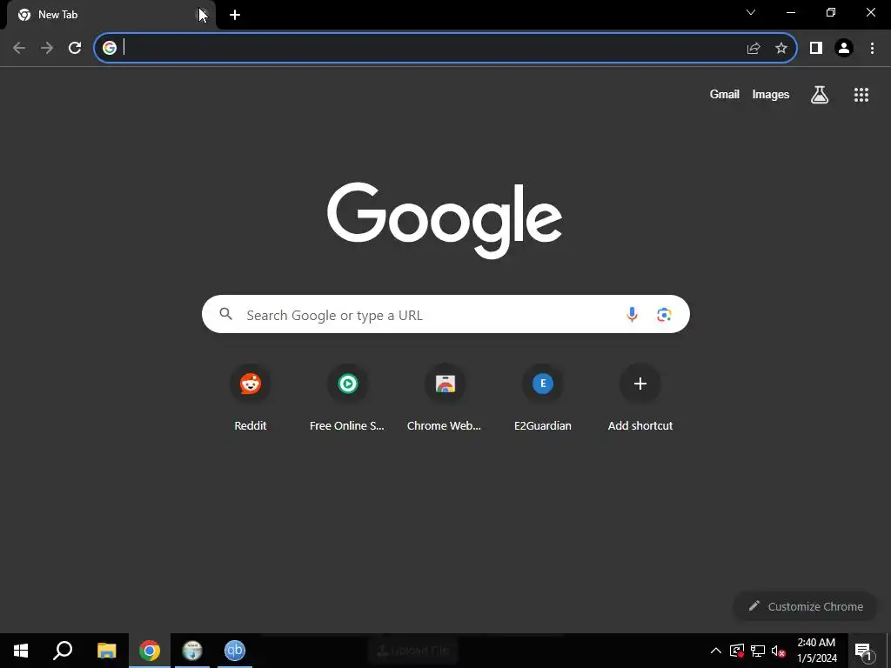Viewport: 891px width, 668px height.
Task: Open the globe installer taskbar icon
Action: (192, 651)
